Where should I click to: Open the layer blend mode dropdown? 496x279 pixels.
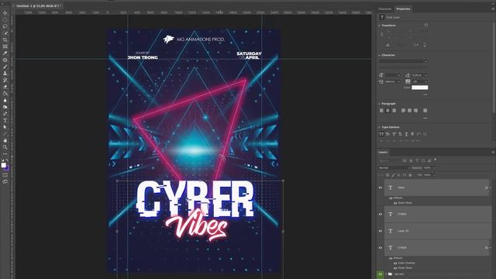[x=394, y=167]
